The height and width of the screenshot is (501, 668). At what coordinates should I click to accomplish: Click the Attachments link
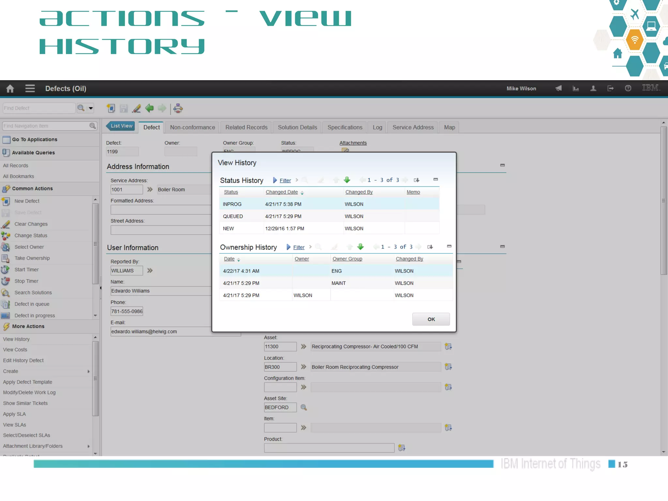click(353, 143)
